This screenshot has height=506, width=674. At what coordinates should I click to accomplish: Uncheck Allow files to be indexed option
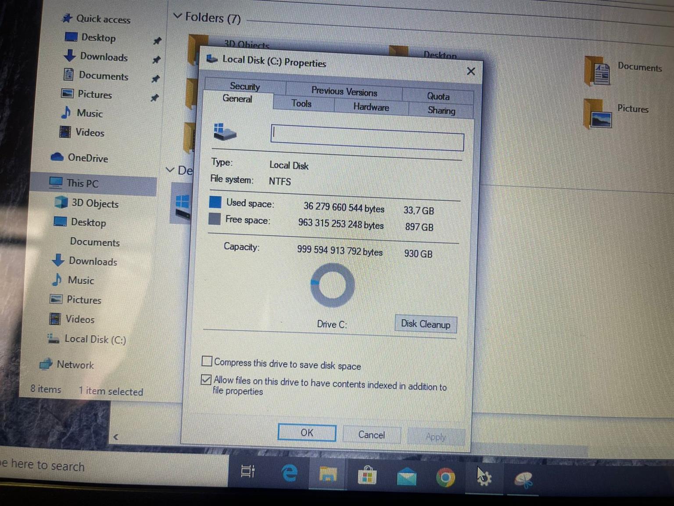click(x=206, y=379)
